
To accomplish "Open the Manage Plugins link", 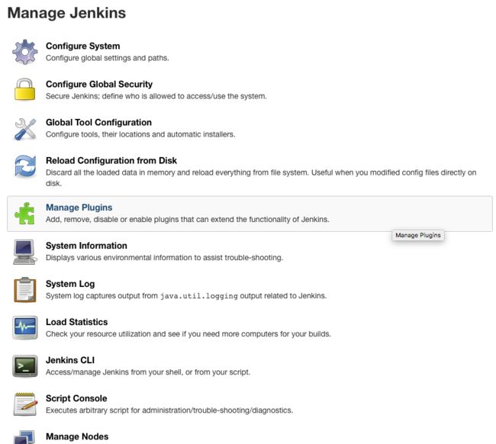I will 79,208.
